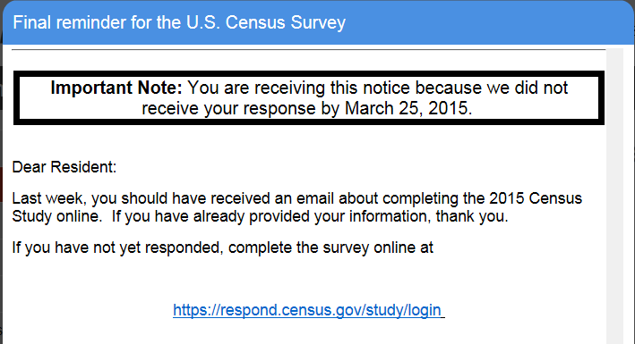
Task: Click the 'Final reminder for the U.S. Census Survey' title
Action: (179, 22)
